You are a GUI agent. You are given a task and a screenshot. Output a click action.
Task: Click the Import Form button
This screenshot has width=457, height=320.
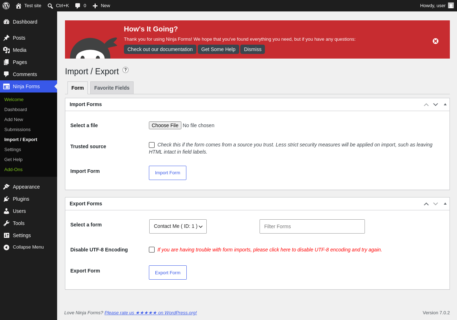coord(167,173)
